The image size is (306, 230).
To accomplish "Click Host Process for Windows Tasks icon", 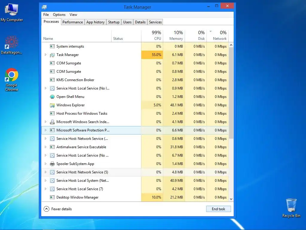I will (52, 114).
